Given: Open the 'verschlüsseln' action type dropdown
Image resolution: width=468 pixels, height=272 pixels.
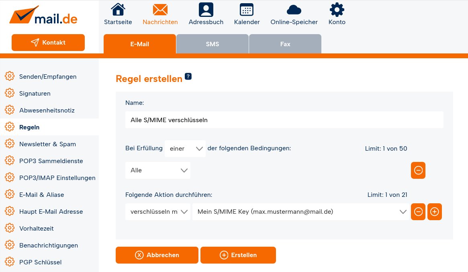Looking at the screenshot, I should 158,212.
